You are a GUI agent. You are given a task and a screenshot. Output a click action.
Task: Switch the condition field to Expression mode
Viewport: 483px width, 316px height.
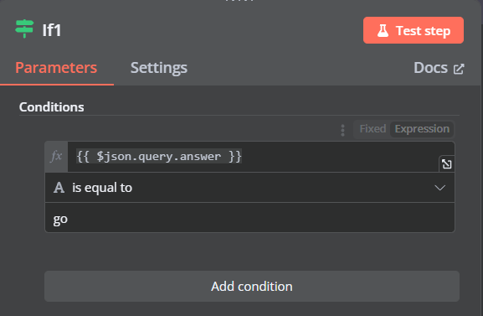pos(422,129)
